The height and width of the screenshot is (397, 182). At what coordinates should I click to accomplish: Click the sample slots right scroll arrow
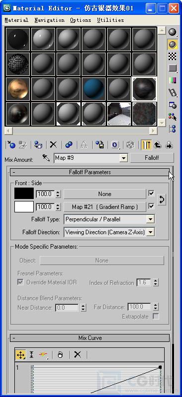tap(153, 131)
